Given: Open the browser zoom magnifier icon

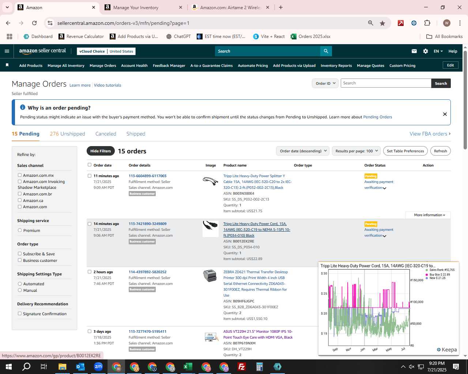Looking at the screenshot, I should (371, 23).
